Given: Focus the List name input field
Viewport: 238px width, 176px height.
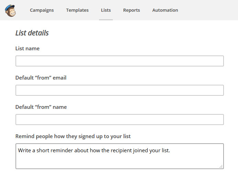Looking at the screenshot, I should [120, 61].
